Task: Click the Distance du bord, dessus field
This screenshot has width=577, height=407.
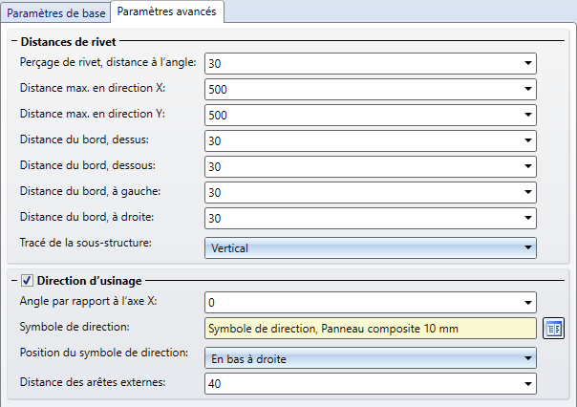Action: [x=363, y=141]
